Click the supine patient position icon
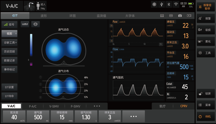The width and height of the screenshot is (216, 124). coord(25,24)
